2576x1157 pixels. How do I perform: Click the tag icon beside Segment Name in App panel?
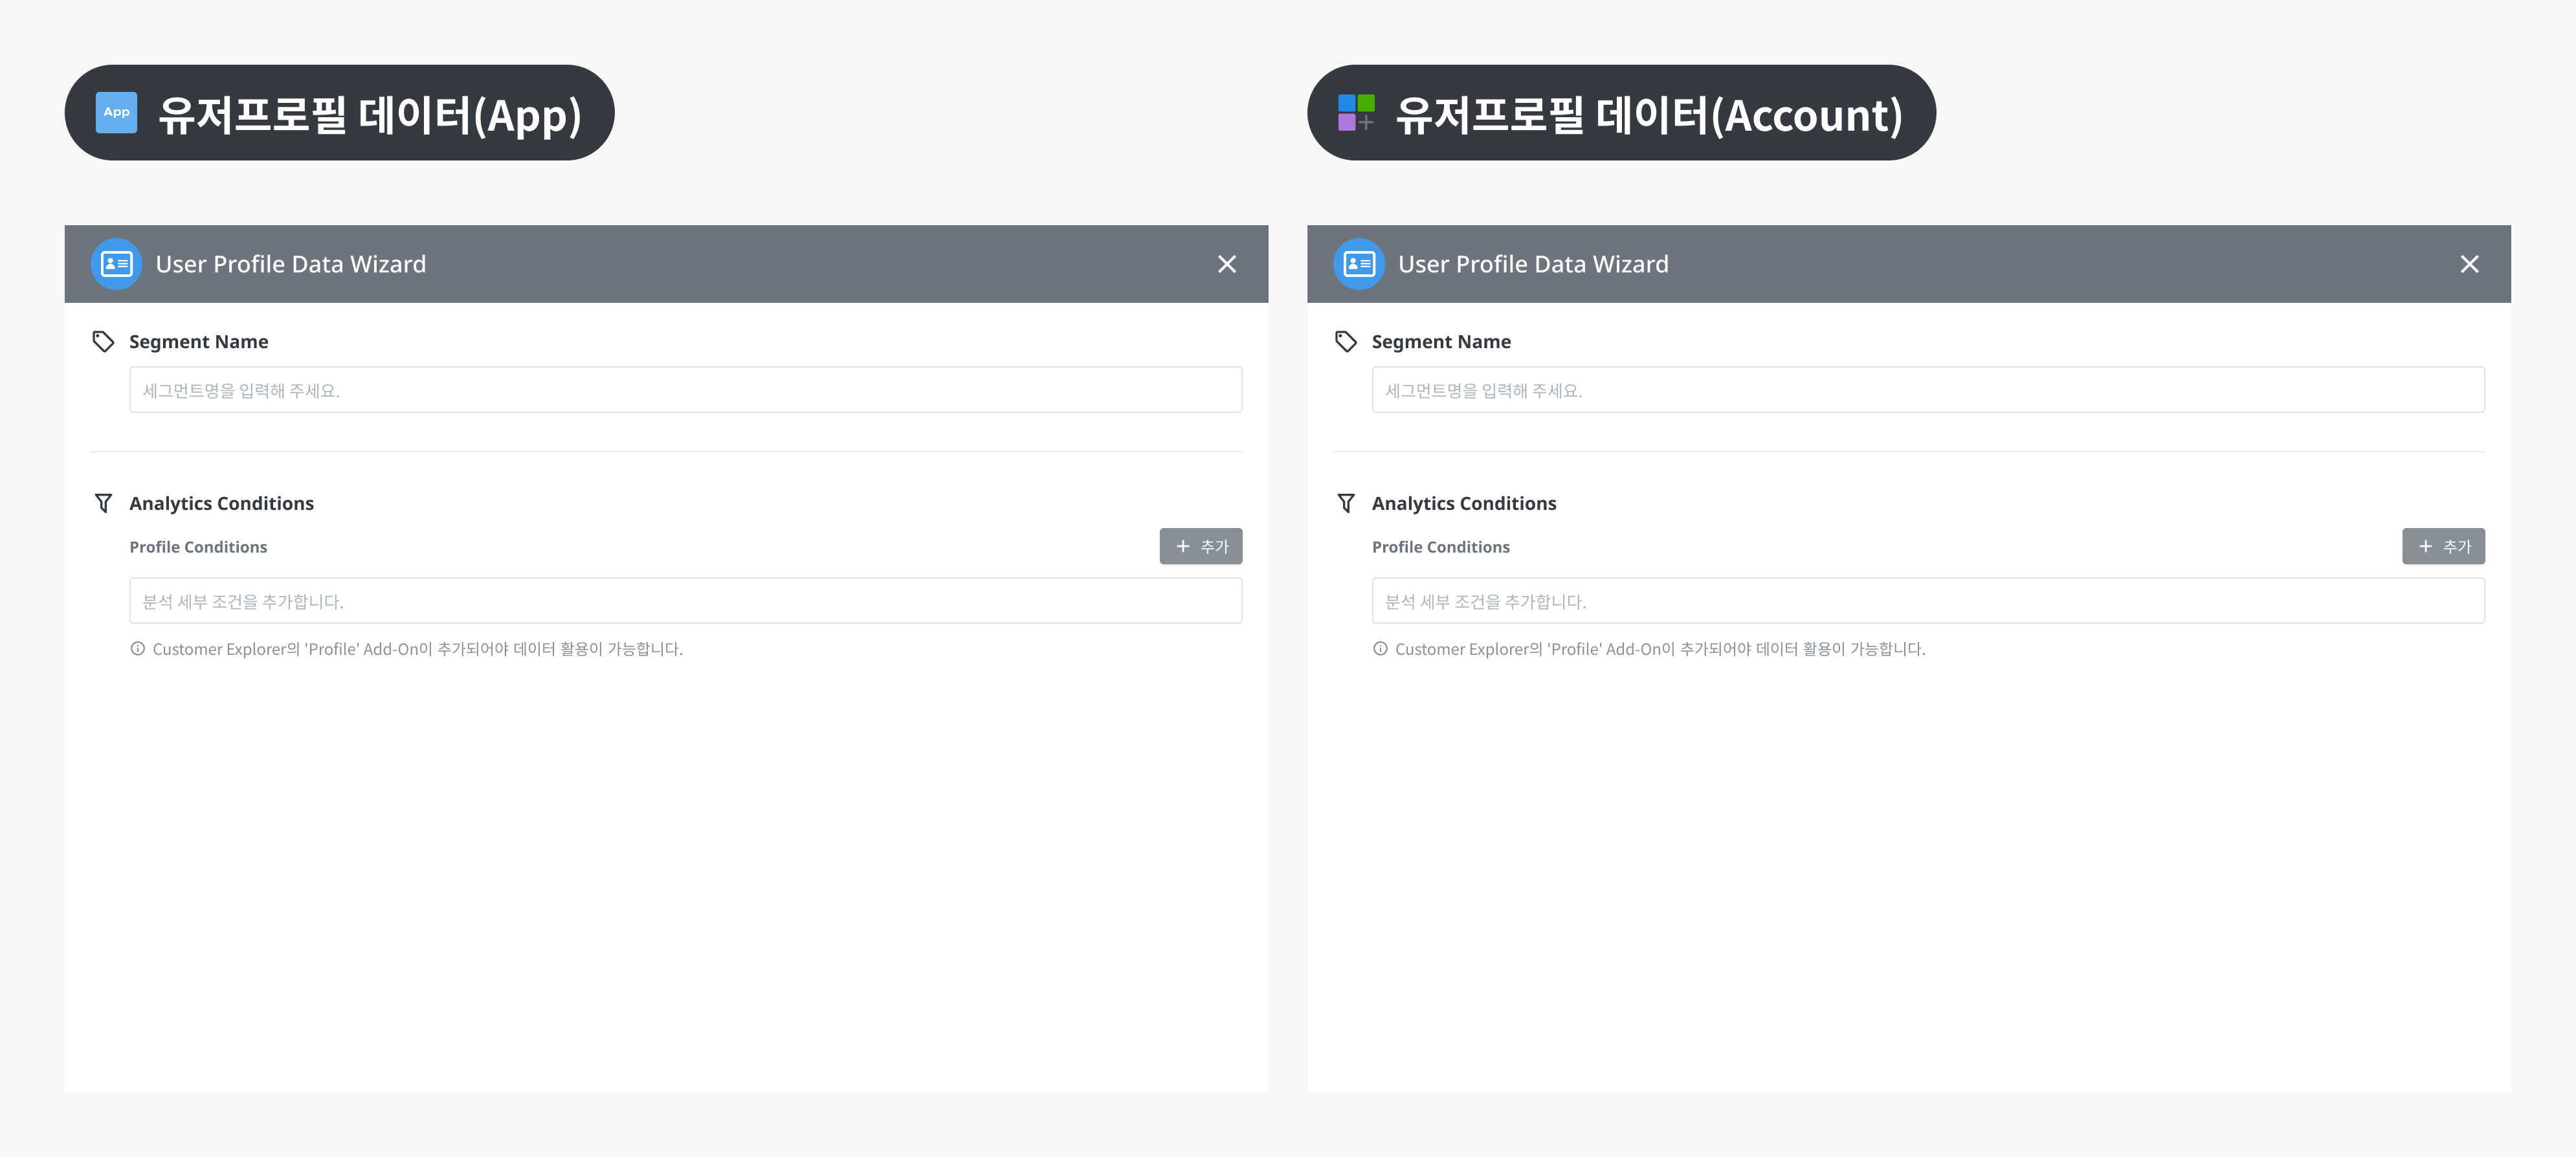[103, 342]
